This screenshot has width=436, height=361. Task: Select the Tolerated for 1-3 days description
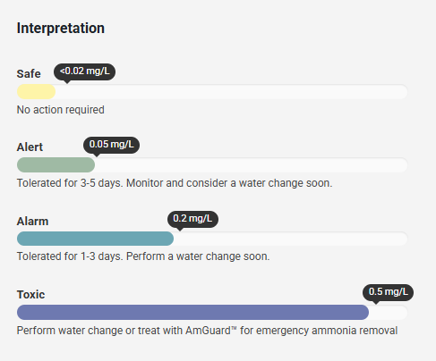pyautogui.click(x=143, y=256)
